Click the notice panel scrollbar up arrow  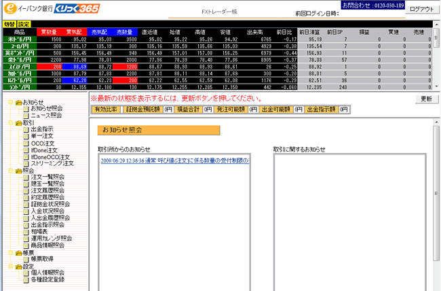tap(436, 122)
